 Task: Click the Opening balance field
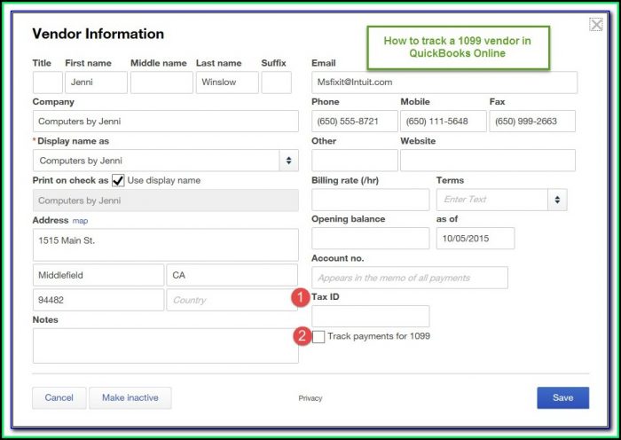click(x=370, y=239)
